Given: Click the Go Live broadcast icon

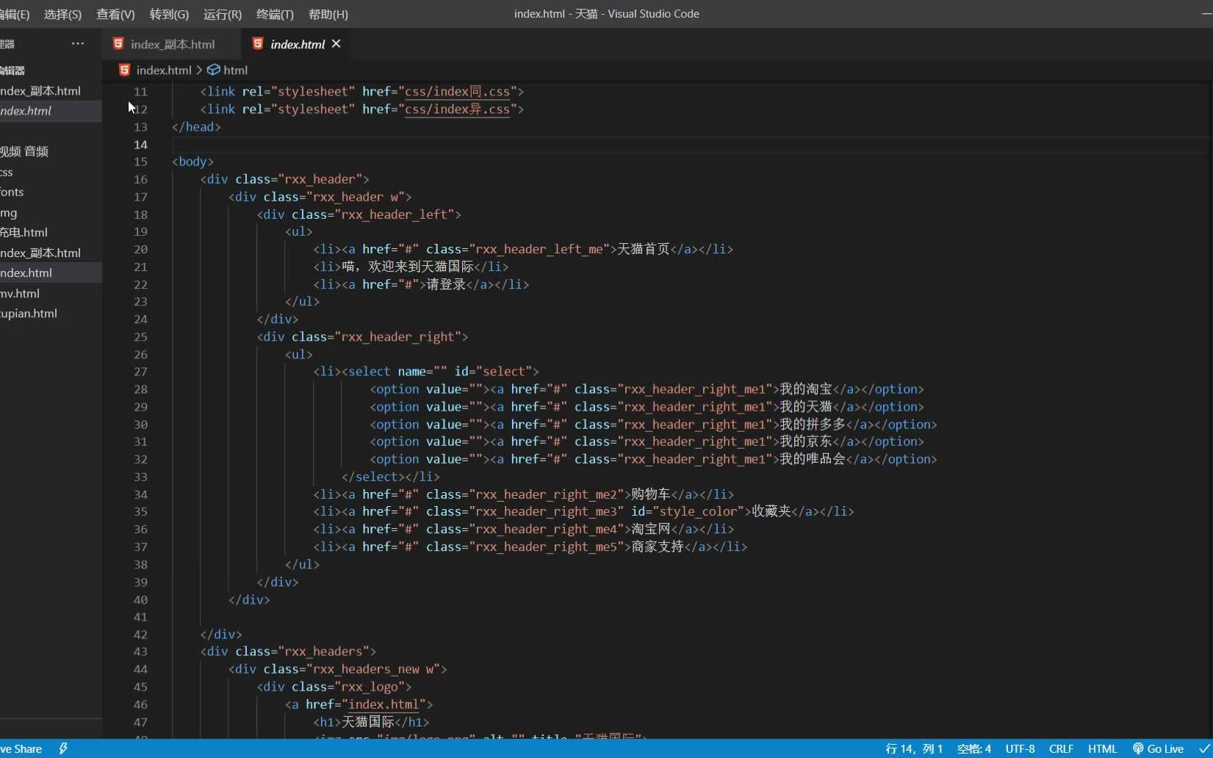Looking at the screenshot, I should tap(1138, 748).
